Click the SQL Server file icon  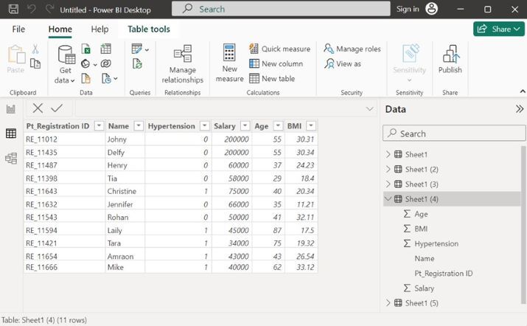coord(86,79)
